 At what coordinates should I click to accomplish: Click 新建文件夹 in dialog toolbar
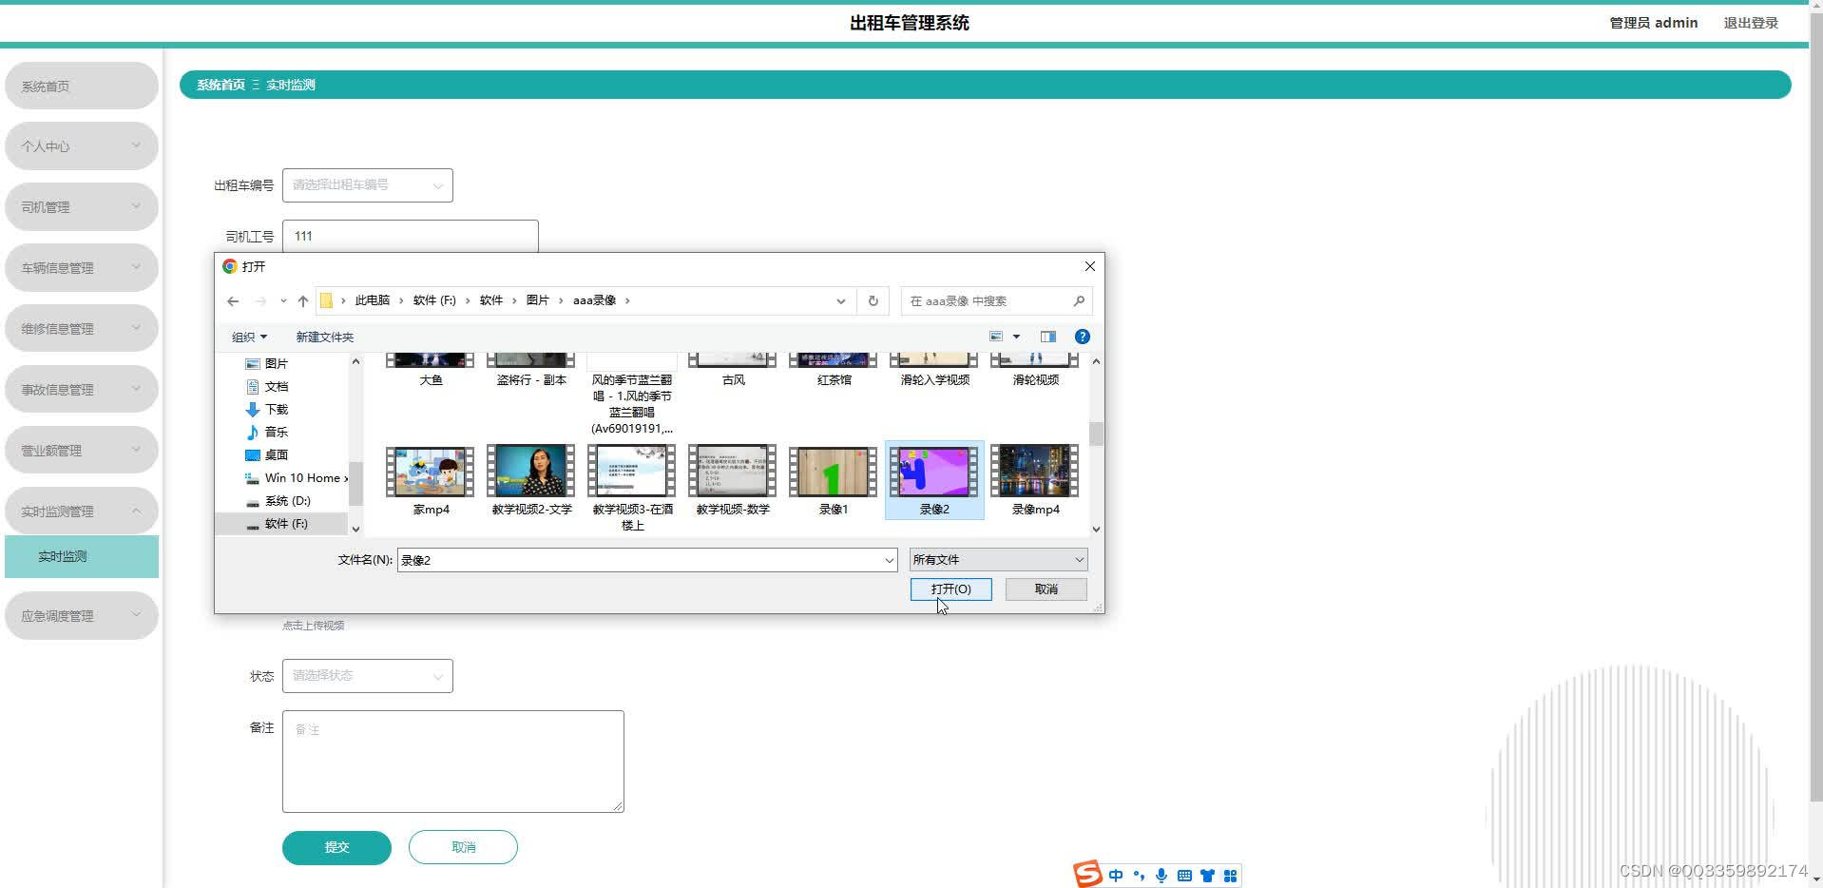click(324, 337)
